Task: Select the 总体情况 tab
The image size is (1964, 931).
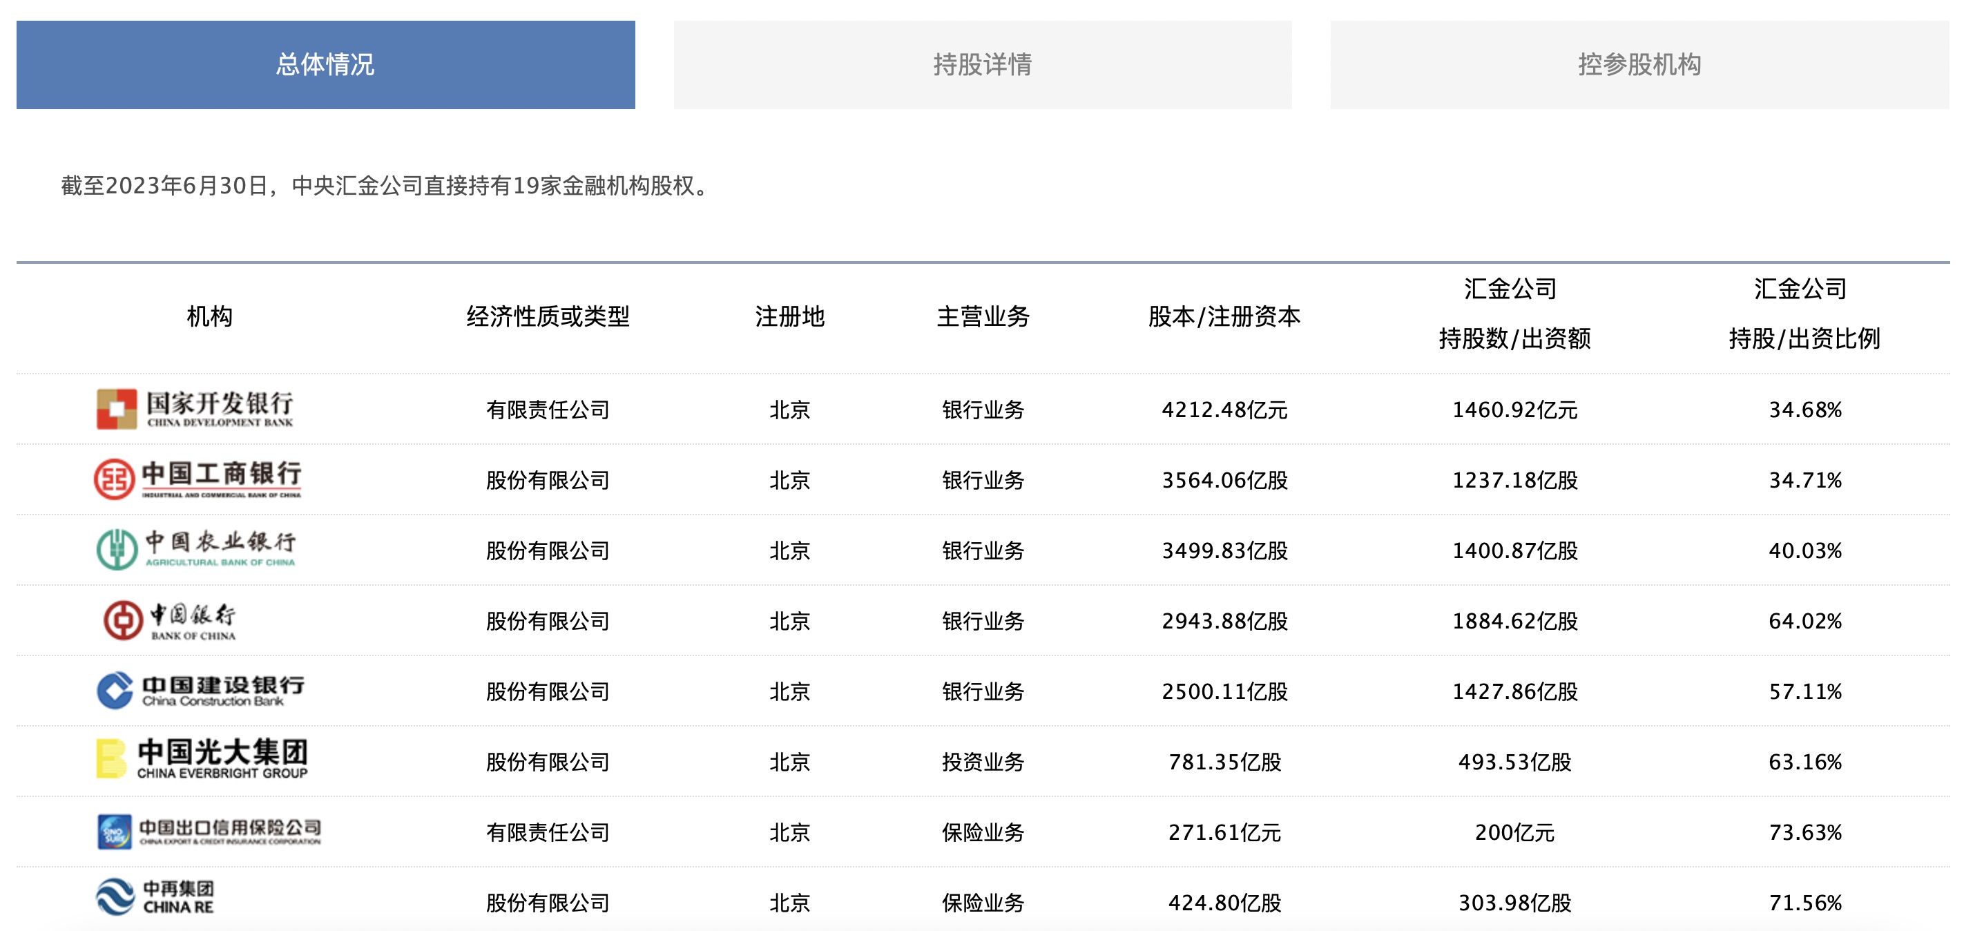Action: pos(325,65)
